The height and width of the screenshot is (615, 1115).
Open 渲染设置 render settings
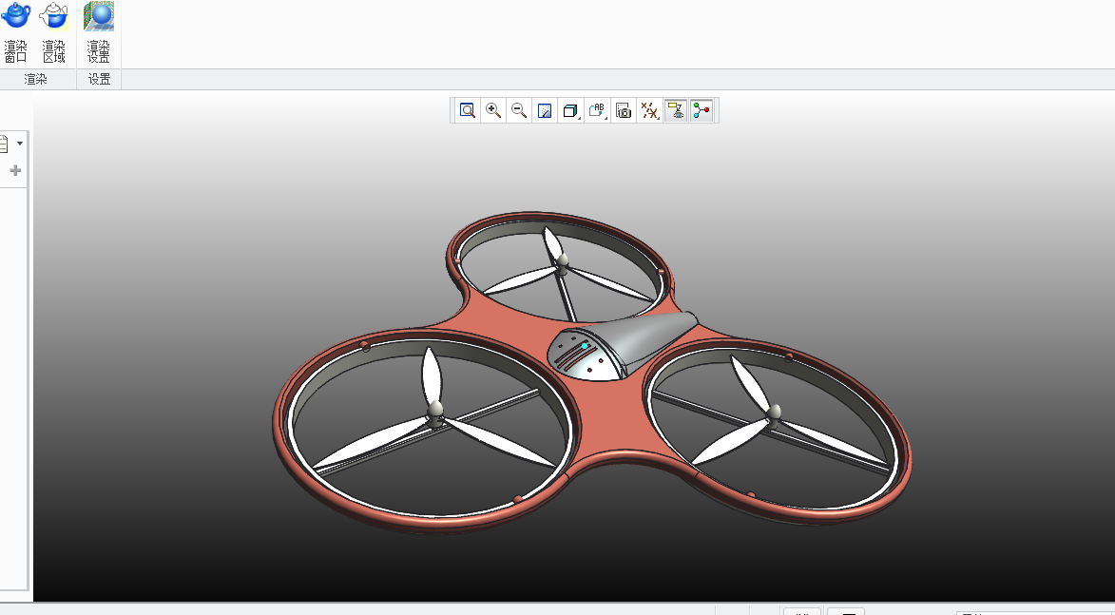98,32
